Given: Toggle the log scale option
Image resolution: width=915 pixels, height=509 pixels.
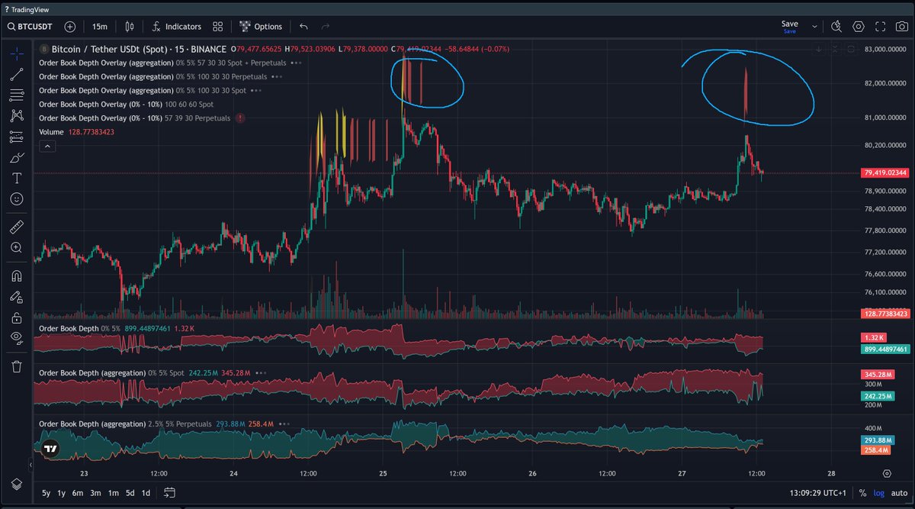Looking at the screenshot, I should coord(878,493).
